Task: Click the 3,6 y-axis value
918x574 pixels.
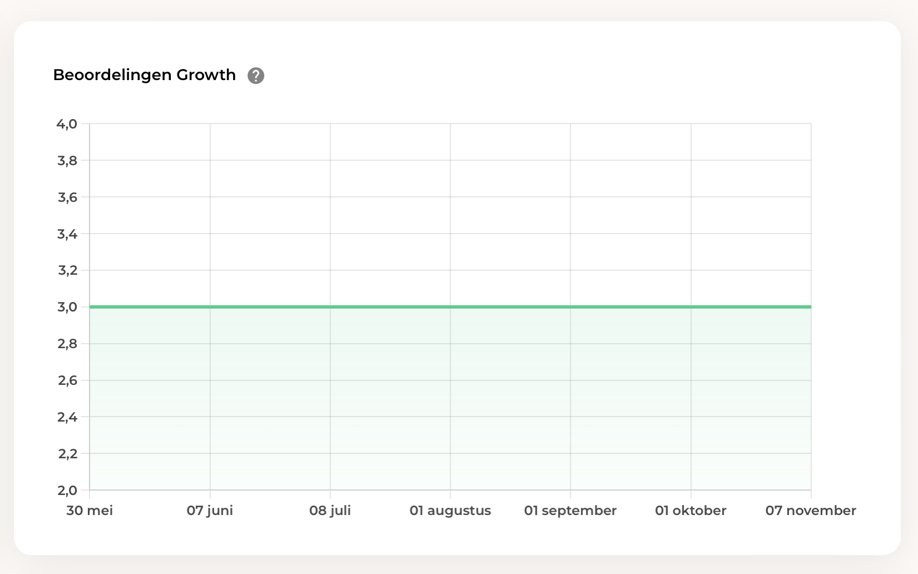Action: pyautogui.click(x=67, y=197)
